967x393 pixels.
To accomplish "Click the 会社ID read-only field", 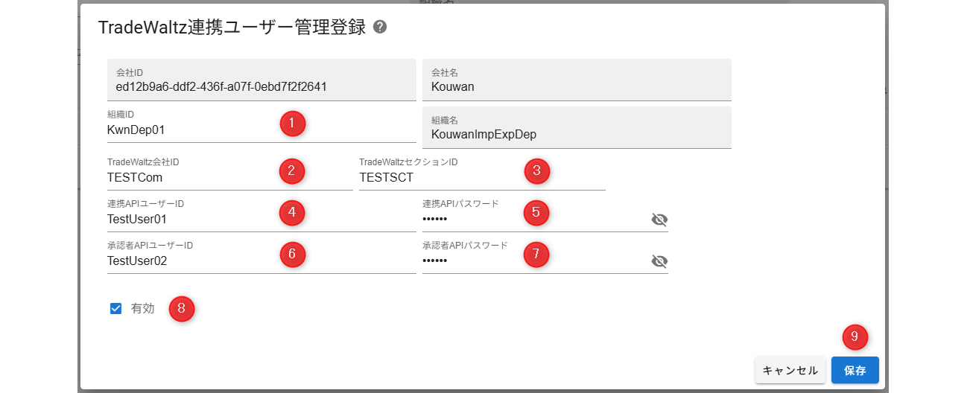I will (x=261, y=86).
